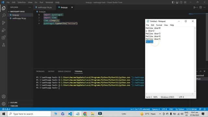This screenshot has width=208, height=117.
Task: Open weather widget 31°C Haze
Action: (x=148, y=114)
